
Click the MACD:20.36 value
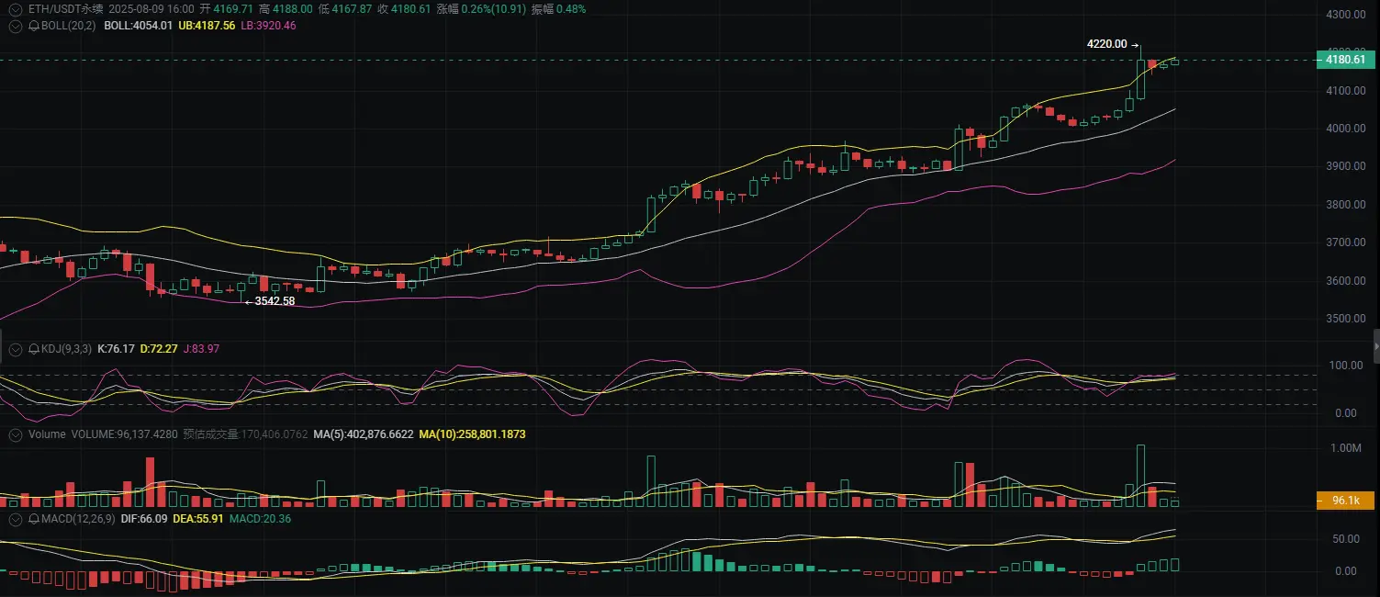tap(260, 519)
